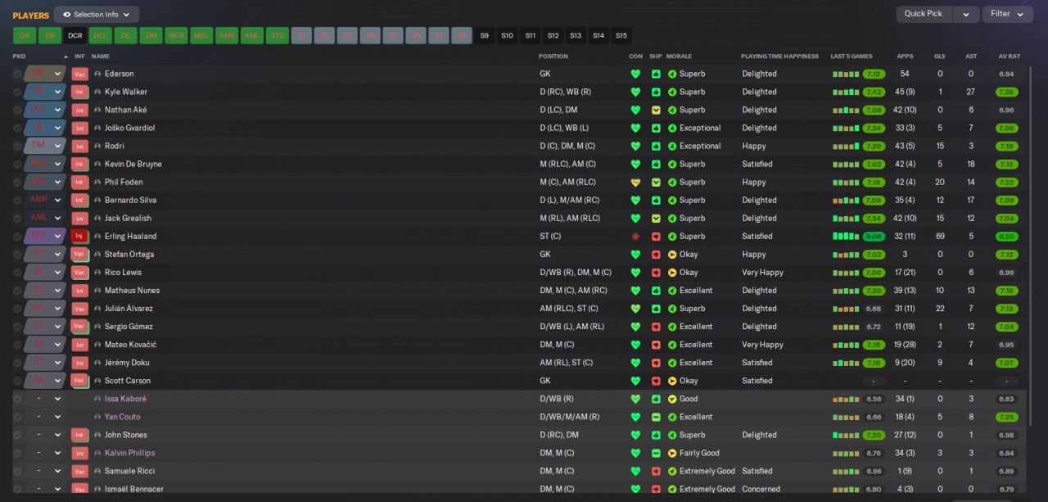Click Ederson's condition heart icon
The width and height of the screenshot is (1048, 502).
pos(635,74)
